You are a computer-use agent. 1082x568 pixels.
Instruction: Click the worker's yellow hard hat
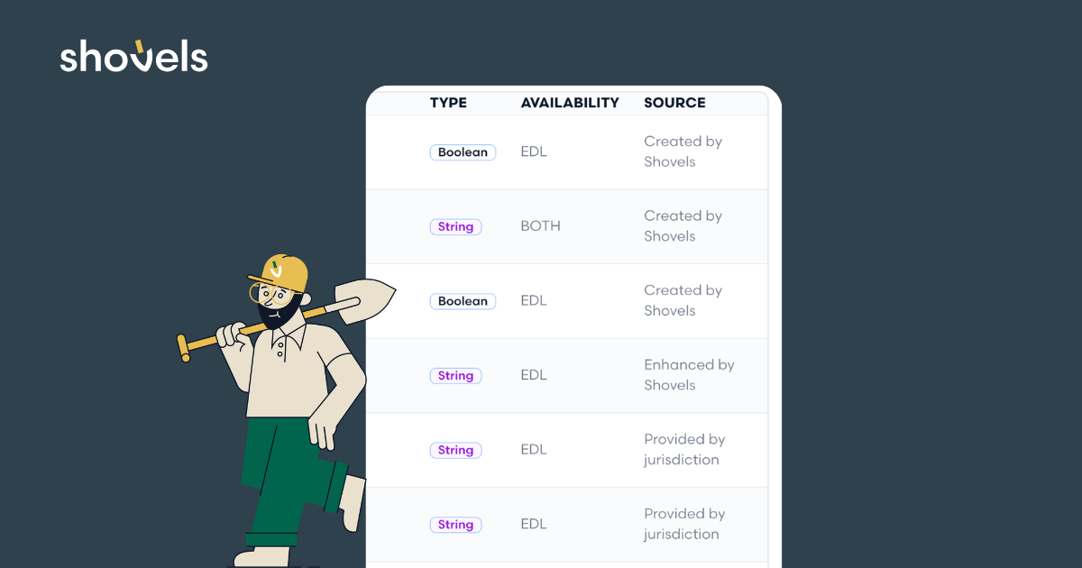(x=280, y=272)
